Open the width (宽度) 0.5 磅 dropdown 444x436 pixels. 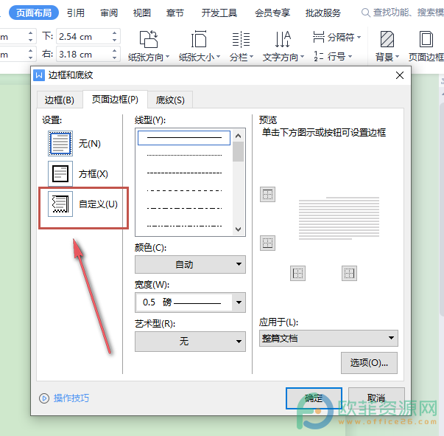[x=190, y=302]
